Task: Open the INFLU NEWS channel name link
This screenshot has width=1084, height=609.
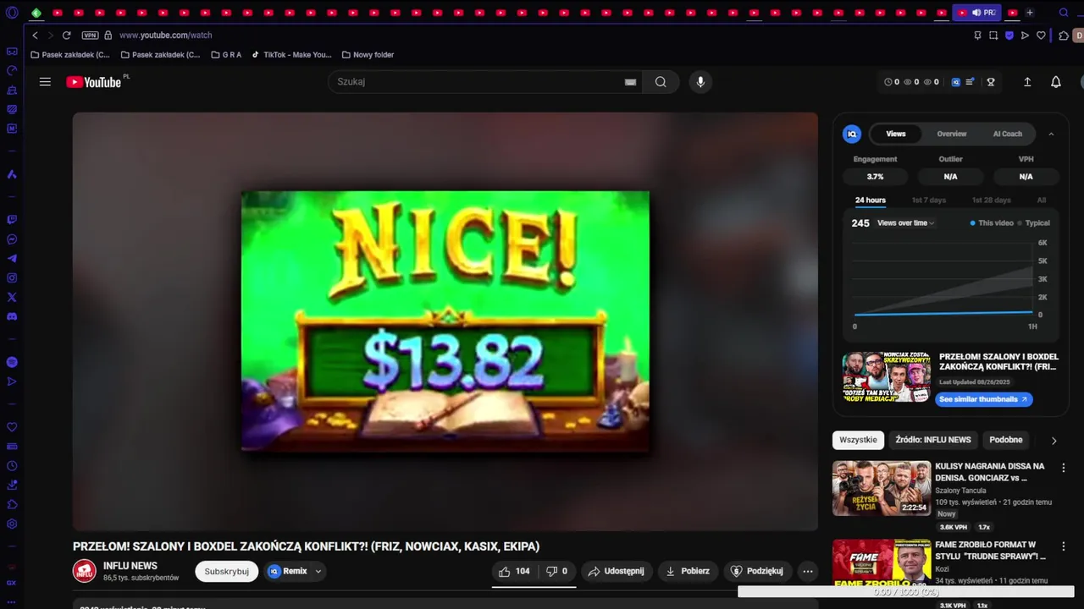Action: pyautogui.click(x=130, y=566)
